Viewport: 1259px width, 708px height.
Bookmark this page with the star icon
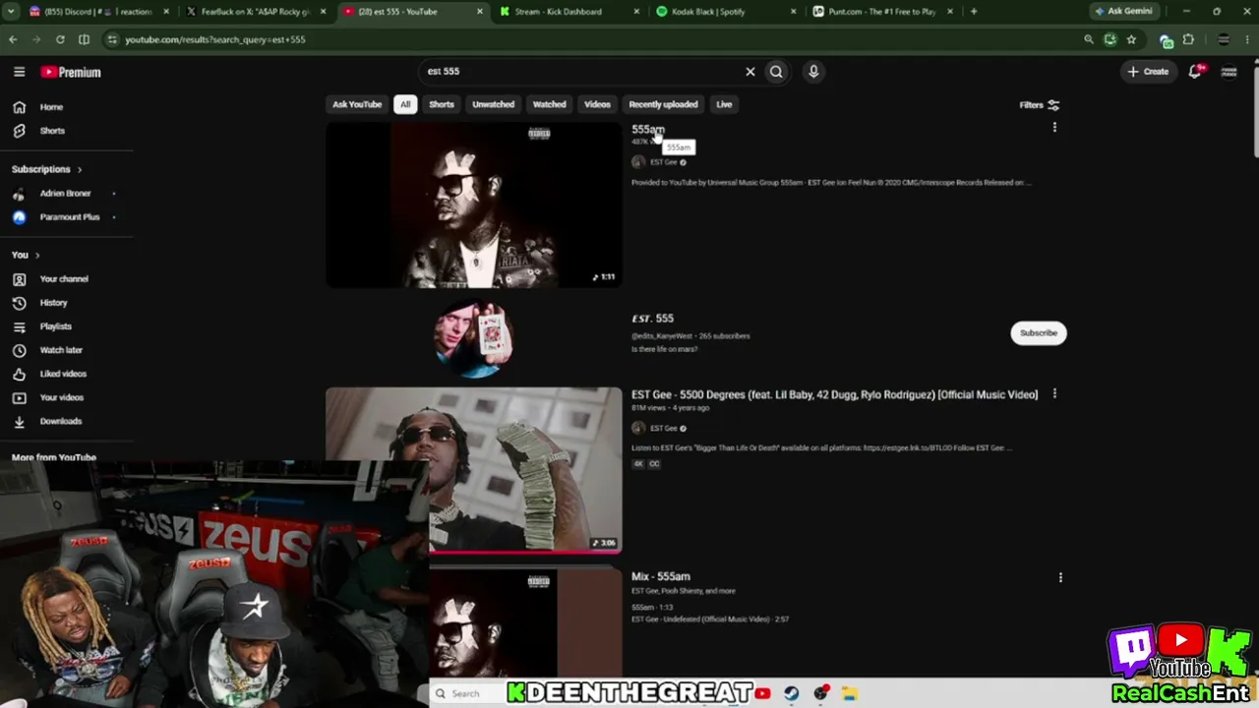tap(1131, 39)
